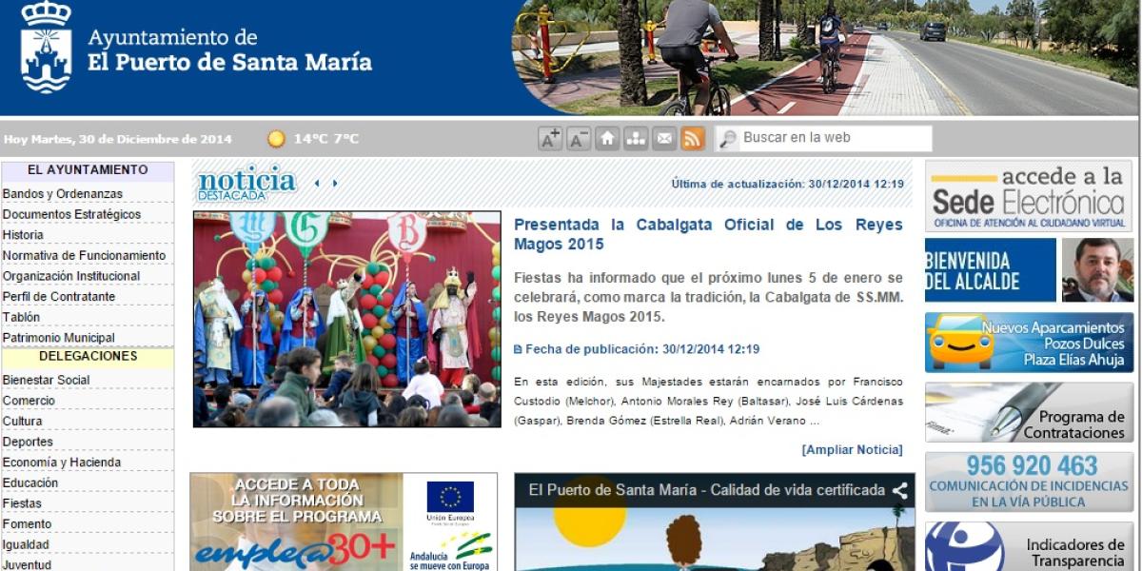
Task: Open the Bienvenida del Alcalde banner
Action: pyautogui.click(x=1029, y=270)
